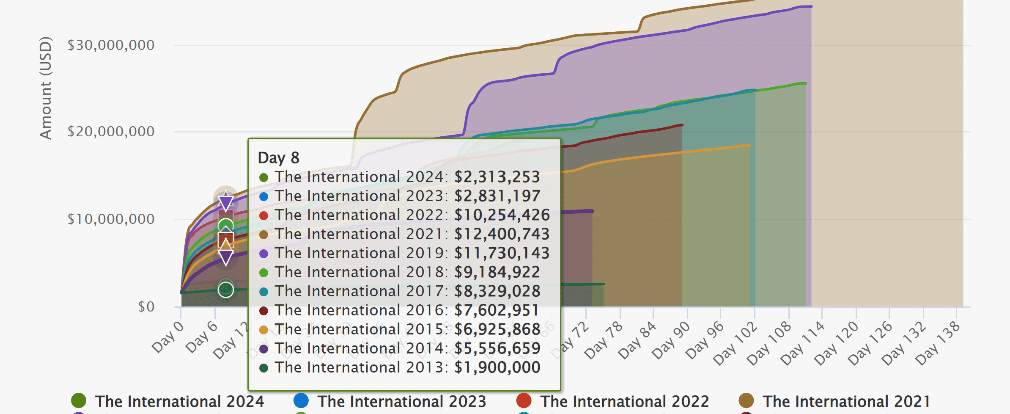Viewport: 1010px width, 414px height.
Task: Select the $10,254,426 value for The International 2022
Action: click(x=502, y=215)
